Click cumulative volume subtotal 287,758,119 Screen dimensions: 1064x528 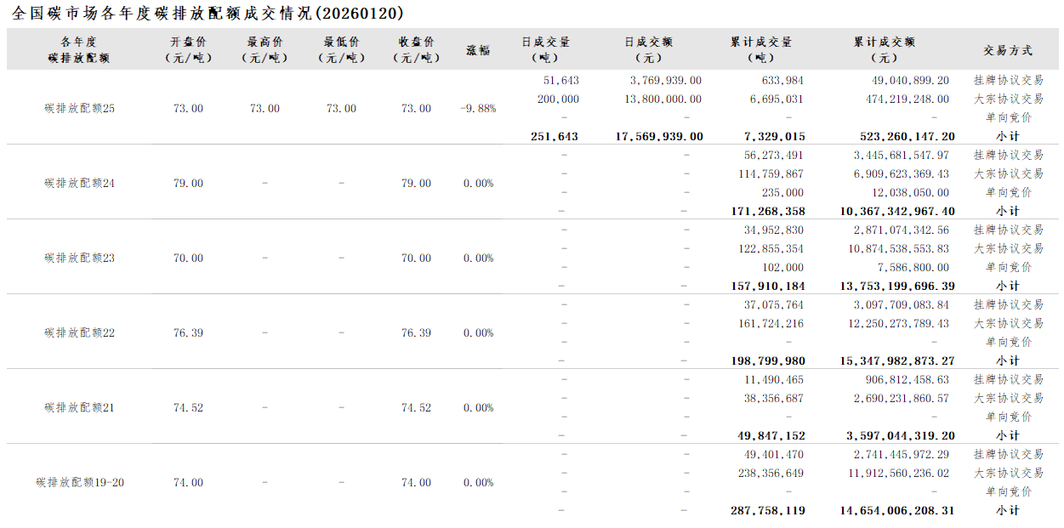pyautogui.click(x=767, y=511)
